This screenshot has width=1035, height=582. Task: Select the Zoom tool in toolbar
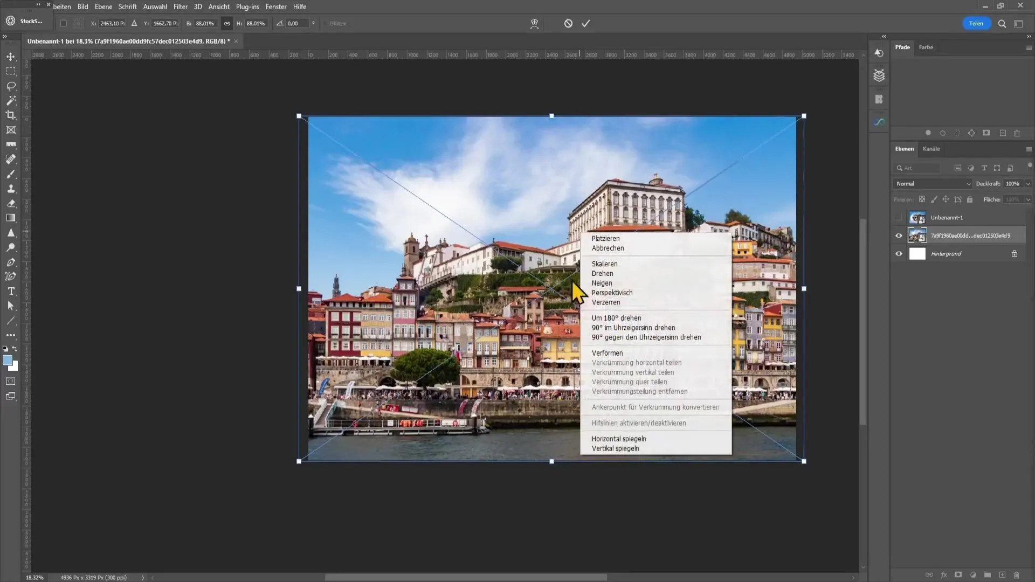[11, 248]
